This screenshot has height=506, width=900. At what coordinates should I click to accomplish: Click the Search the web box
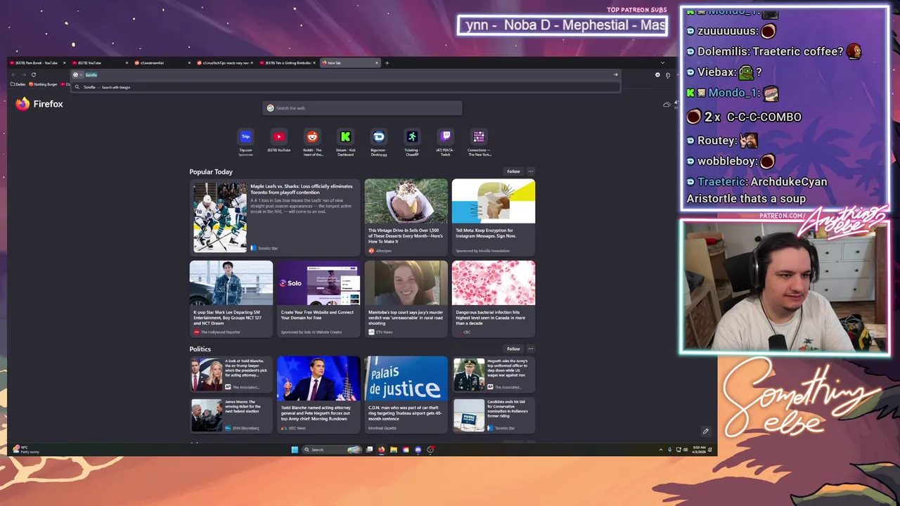click(362, 108)
